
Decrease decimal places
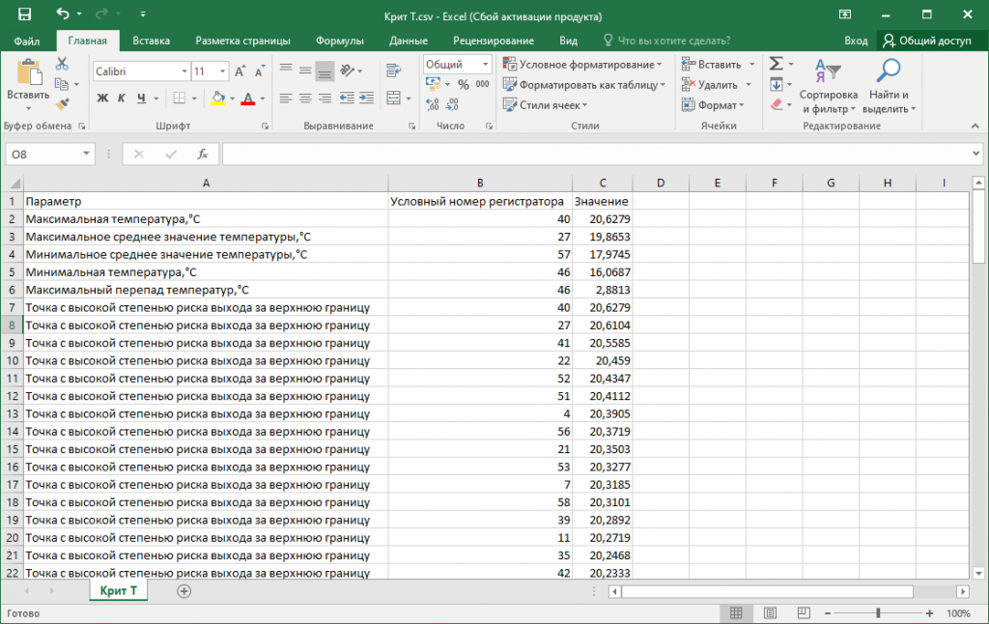point(452,104)
